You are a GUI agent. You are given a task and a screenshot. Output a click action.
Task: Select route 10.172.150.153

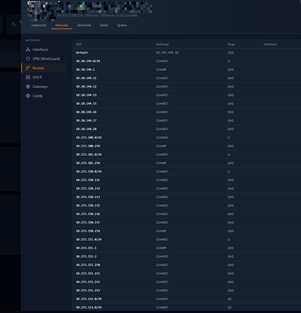click(x=187, y=197)
